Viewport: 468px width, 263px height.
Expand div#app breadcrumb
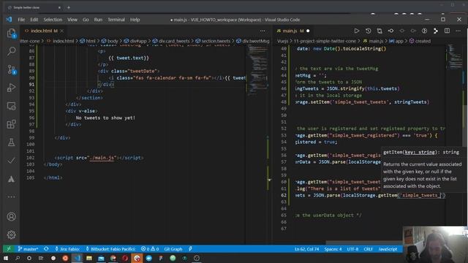point(135,41)
